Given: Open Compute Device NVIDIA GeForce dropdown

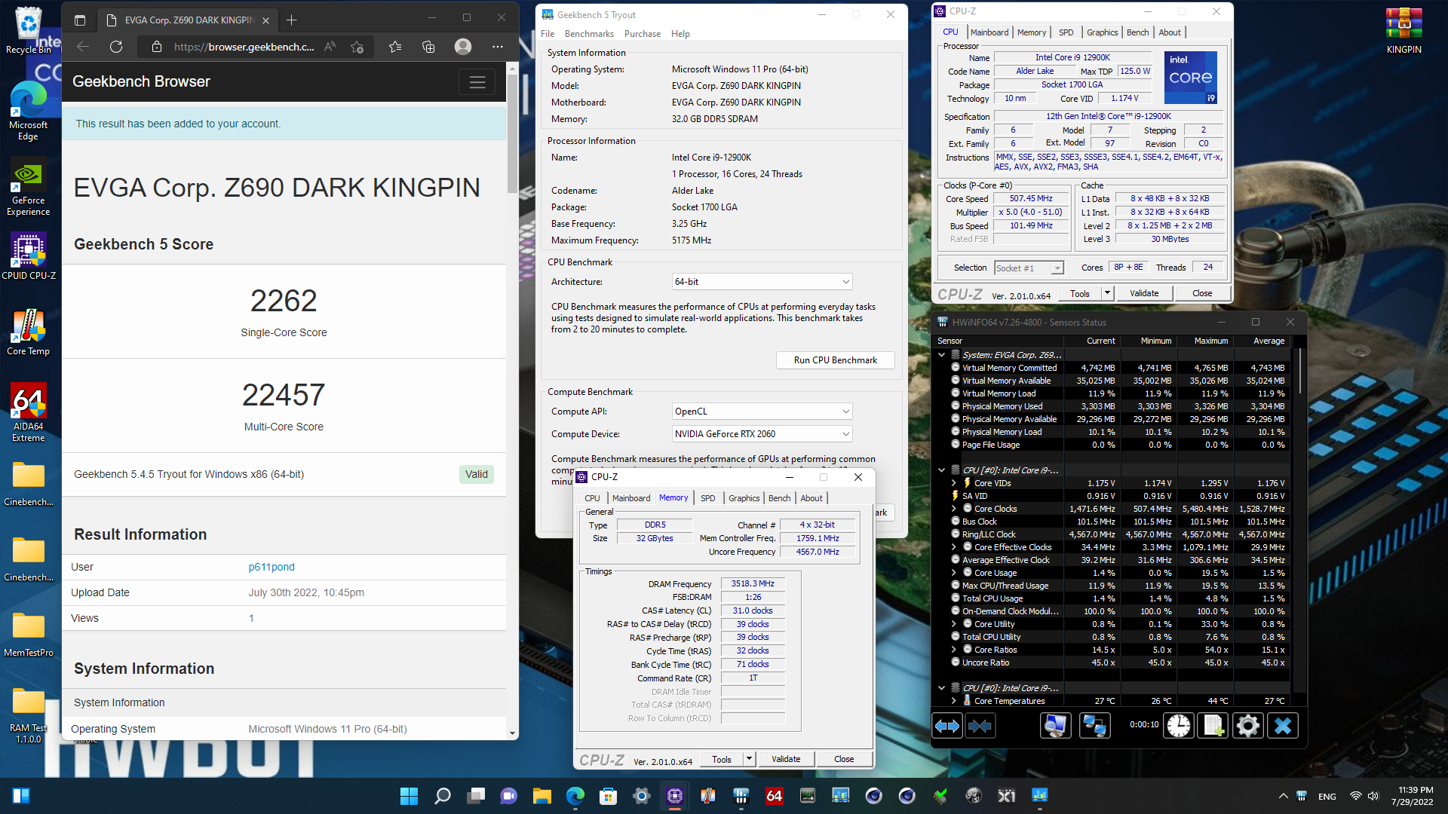Looking at the screenshot, I should 762,434.
